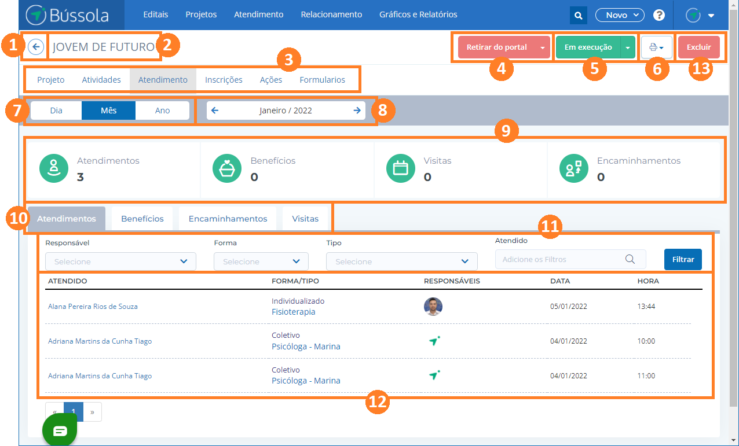Switch to the Encaminhamentos list tab
The image size is (739, 446).
(x=228, y=219)
